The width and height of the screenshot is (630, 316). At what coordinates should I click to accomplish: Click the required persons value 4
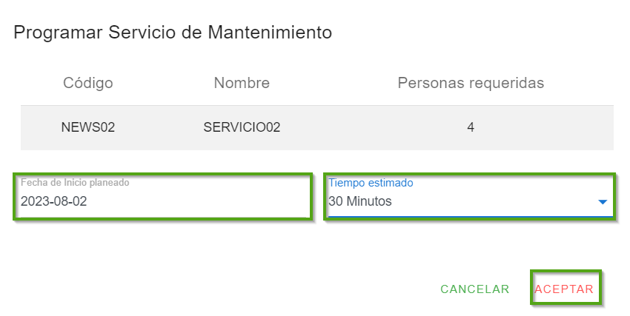click(471, 127)
